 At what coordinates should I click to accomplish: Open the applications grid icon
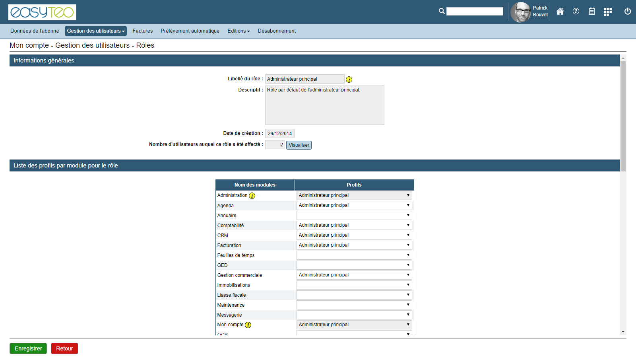tap(607, 12)
